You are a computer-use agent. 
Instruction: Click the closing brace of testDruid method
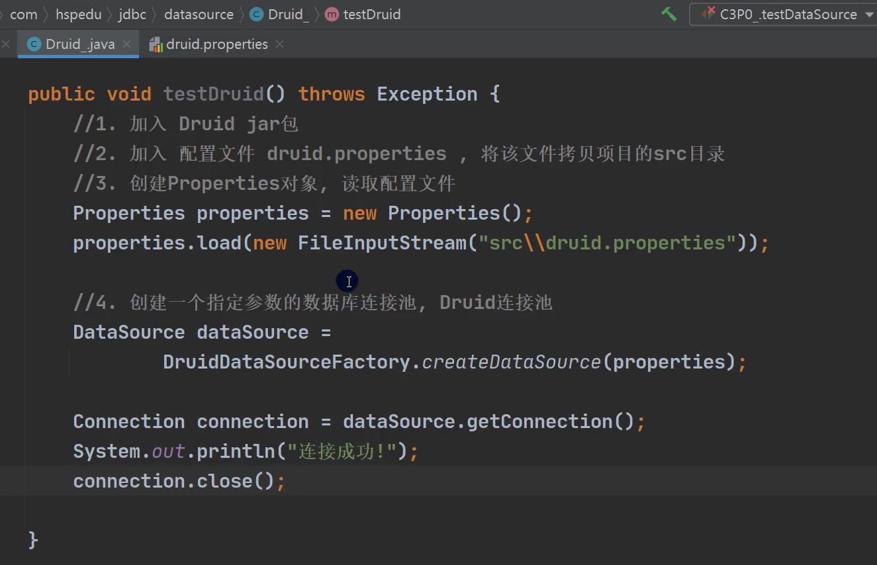pos(33,540)
